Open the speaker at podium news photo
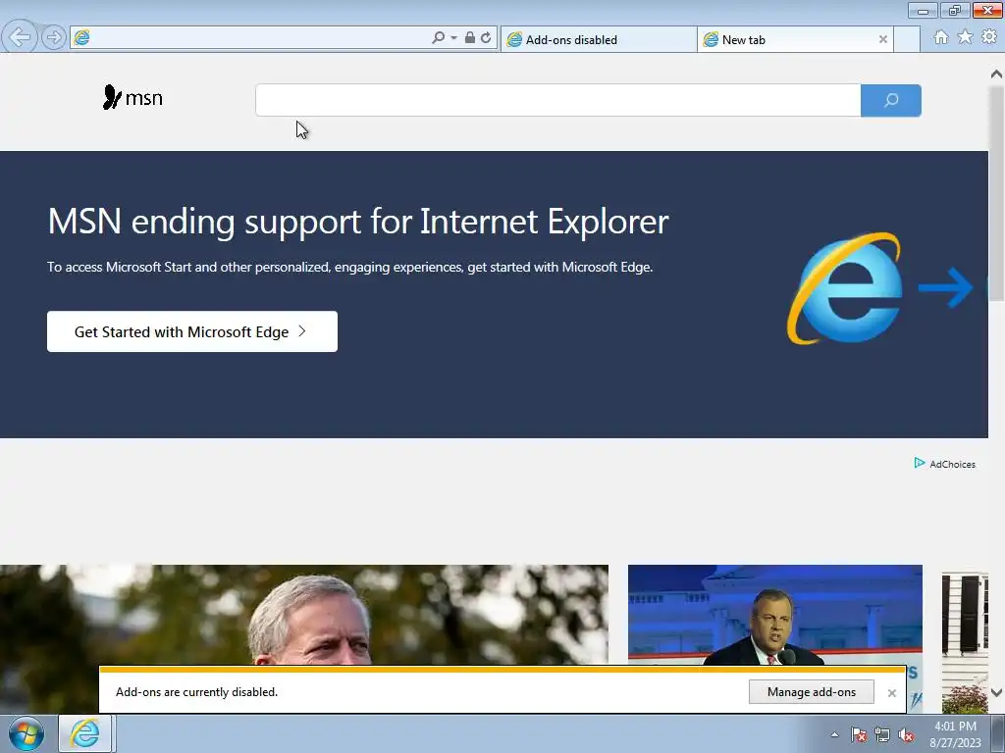The width and height of the screenshot is (1005, 753). pyautogui.click(x=775, y=615)
